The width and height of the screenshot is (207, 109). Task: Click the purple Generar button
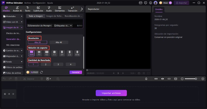coord(76,72)
